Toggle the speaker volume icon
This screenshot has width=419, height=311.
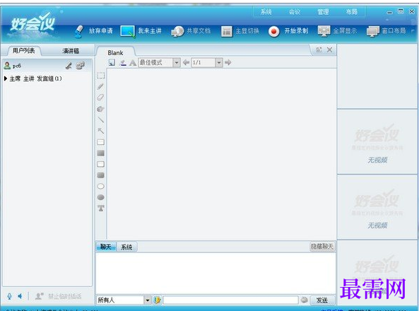(20, 296)
